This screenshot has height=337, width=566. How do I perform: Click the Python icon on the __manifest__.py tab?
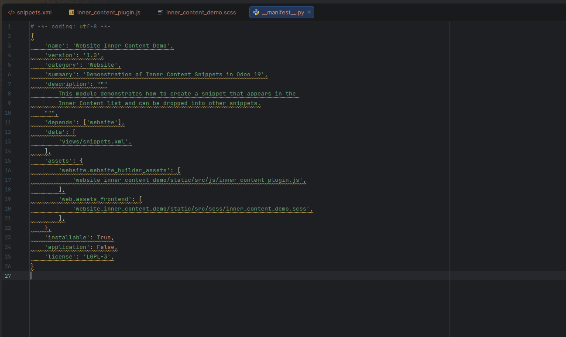point(256,12)
